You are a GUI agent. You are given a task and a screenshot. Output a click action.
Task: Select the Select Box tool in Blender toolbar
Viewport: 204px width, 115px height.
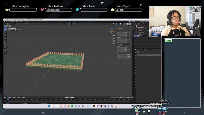click(5, 29)
